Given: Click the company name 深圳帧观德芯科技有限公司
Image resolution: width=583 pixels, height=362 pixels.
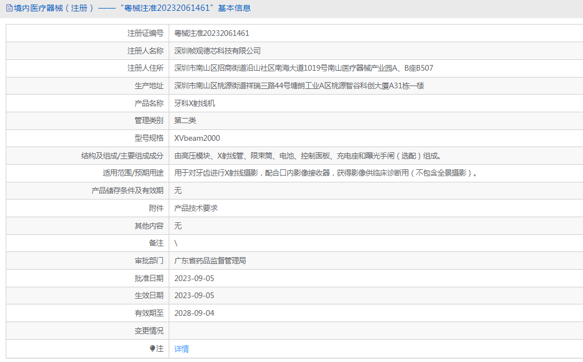Looking at the screenshot, I should click(218, 51).
